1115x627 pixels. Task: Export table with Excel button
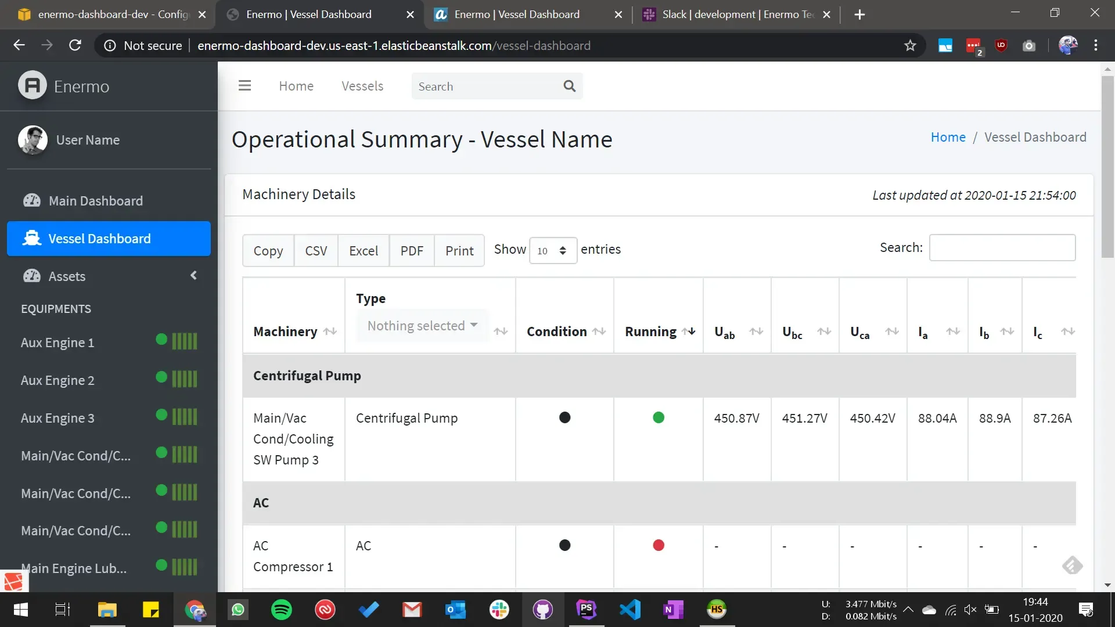tap(363, 251)
